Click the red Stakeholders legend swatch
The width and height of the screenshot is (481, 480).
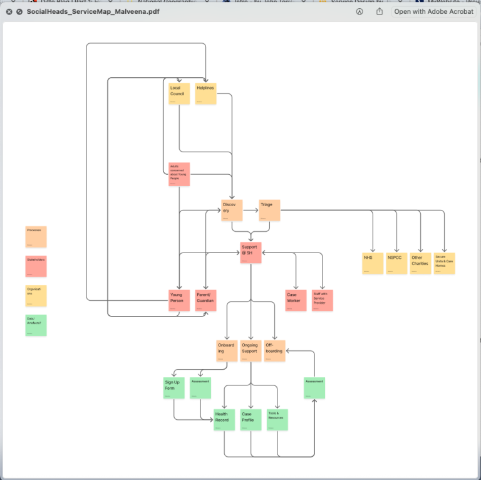(36, 266)
